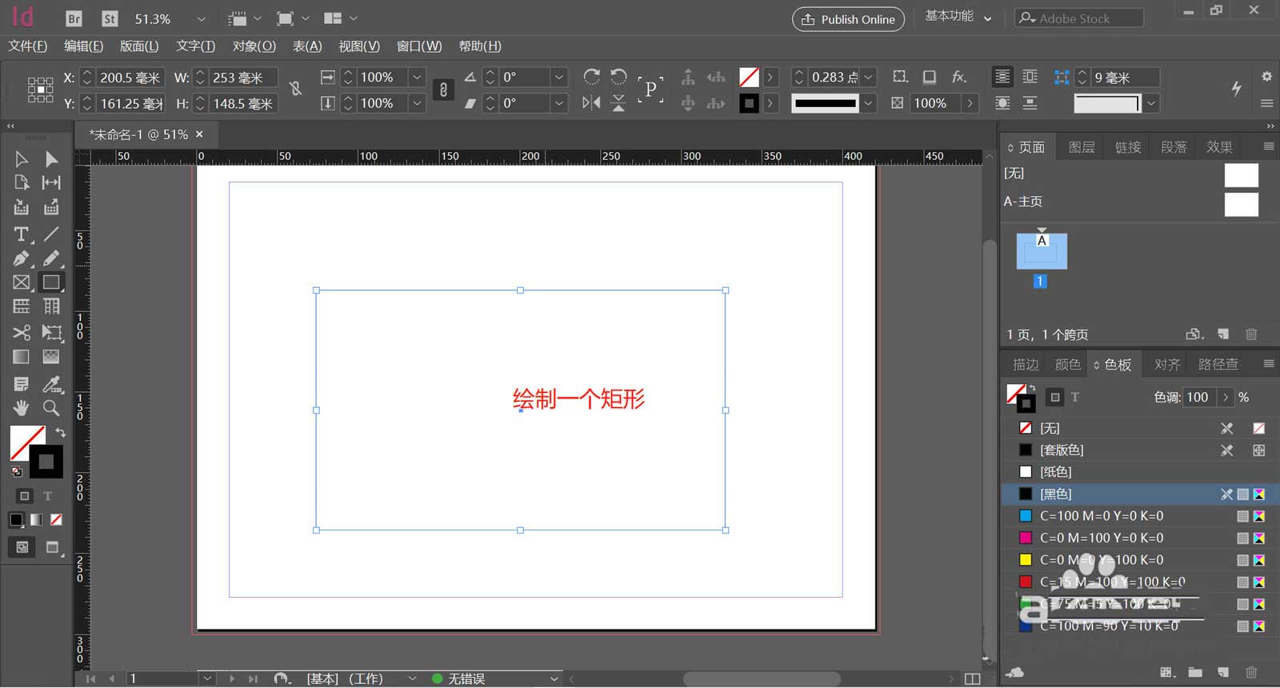Choose the Scissors tool
Screen dimensions: 1280x688
coord(21,332)
